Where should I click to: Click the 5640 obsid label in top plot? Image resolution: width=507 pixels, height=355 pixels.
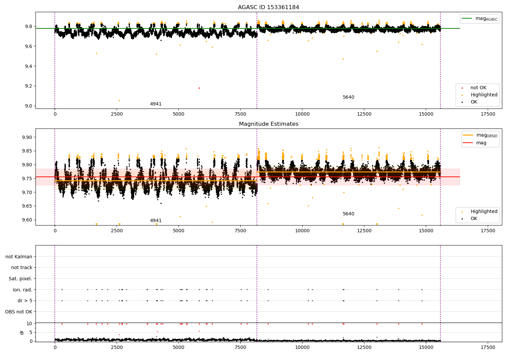(348, 97)
